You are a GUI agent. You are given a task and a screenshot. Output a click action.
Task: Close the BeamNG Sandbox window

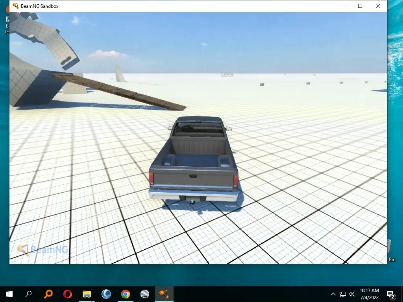pyautogui.click(x=378, y=6)
